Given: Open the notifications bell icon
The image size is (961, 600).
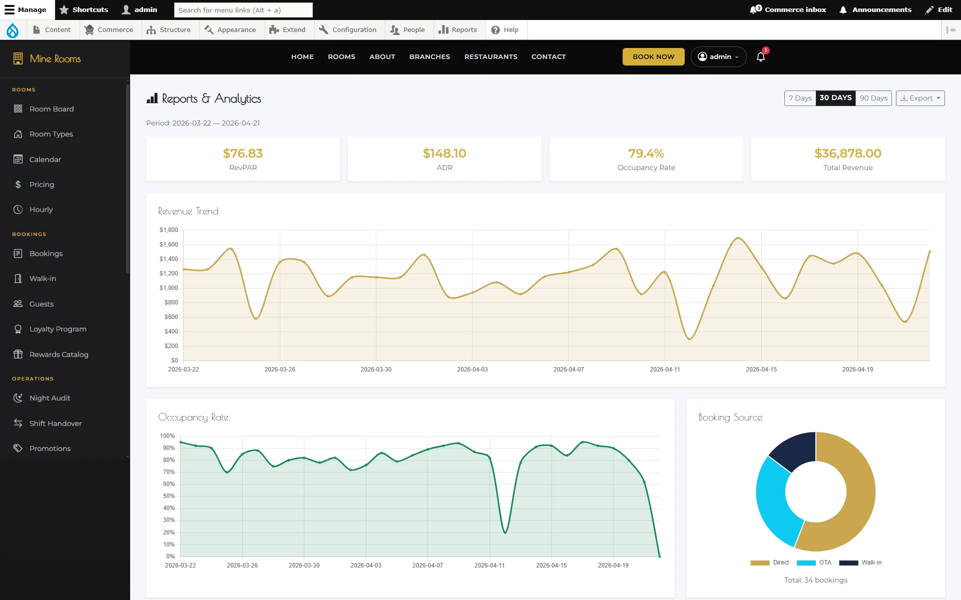Looking at the screenshot, I should coord(761,56).
